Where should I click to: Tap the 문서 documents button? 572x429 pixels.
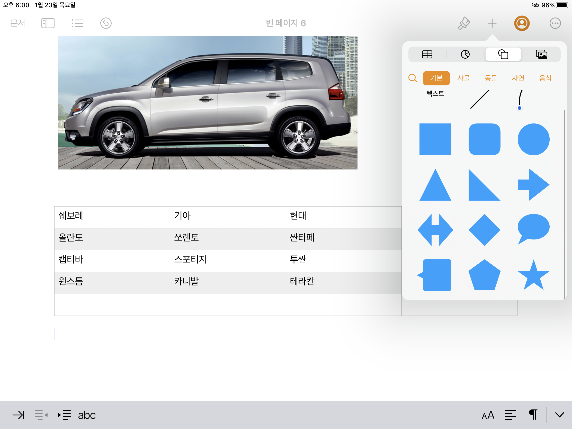[17, 23]
